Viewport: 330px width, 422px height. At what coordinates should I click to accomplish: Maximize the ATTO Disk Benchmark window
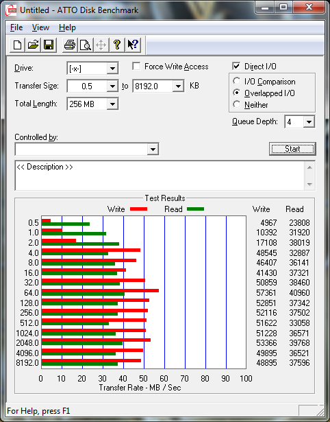pyautogui.click(x=283, y=8)
